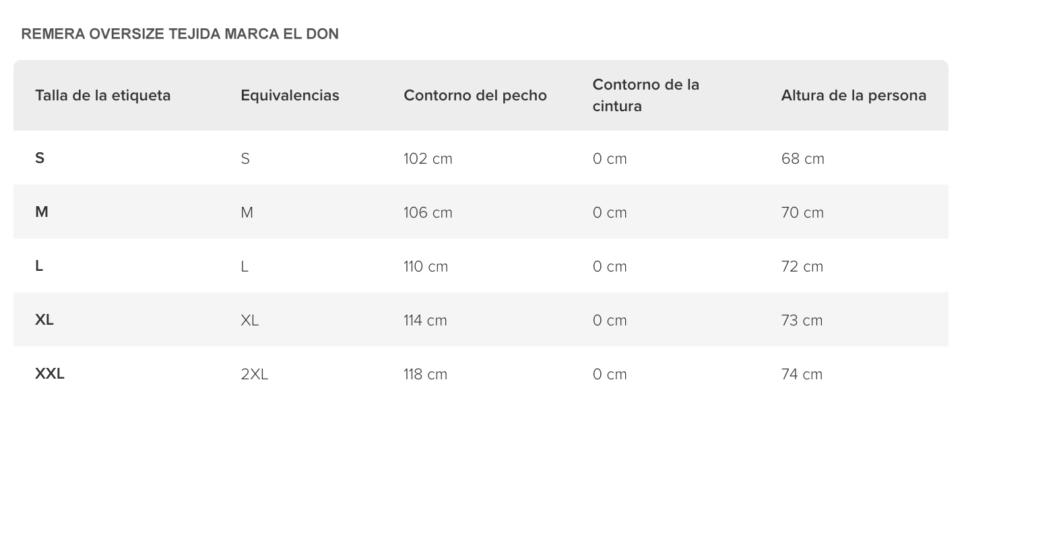This screenshot has width=1059, height=539.
Task: Select the 106 cm chest value
Action: tap(428, 213)
